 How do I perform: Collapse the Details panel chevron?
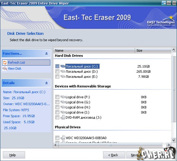47,83
